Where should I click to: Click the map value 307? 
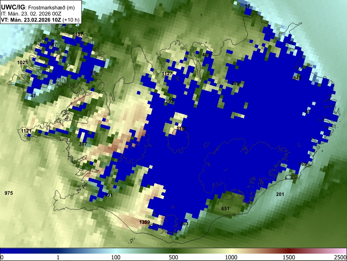[x=83, y=144]
